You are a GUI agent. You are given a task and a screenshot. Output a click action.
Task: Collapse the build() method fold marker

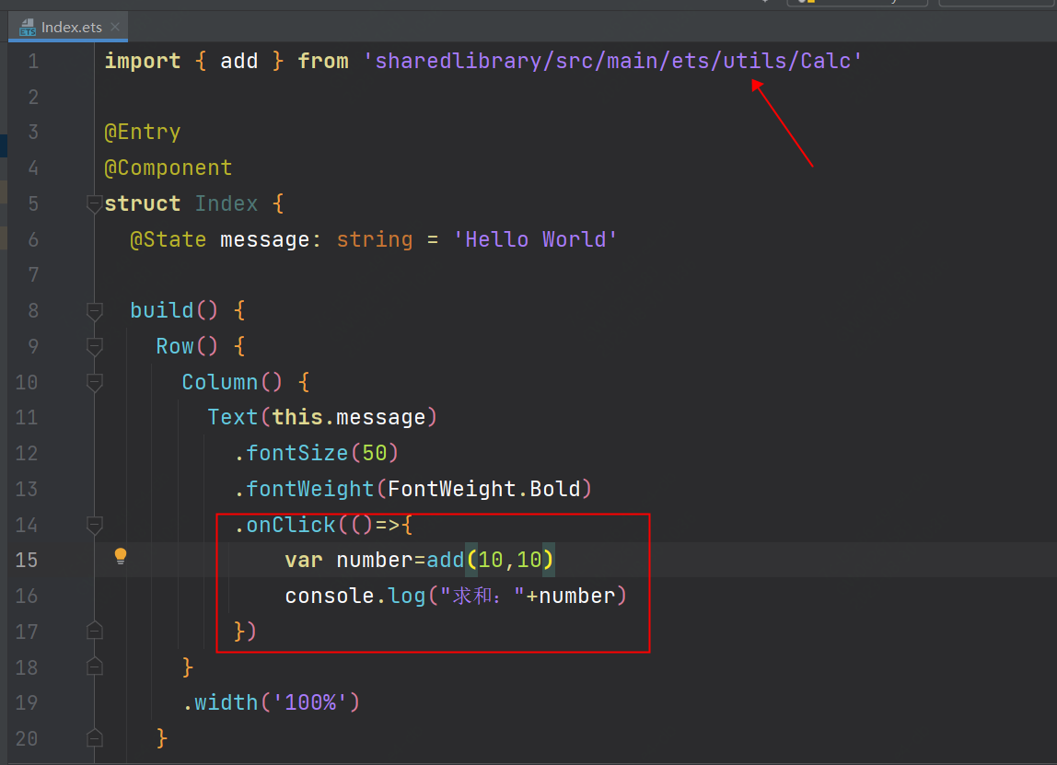point(94,311)
